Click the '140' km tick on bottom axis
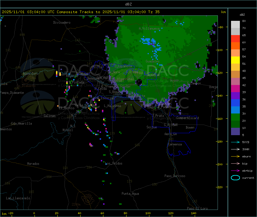This screenshot has height=217, width=257. 194,213
